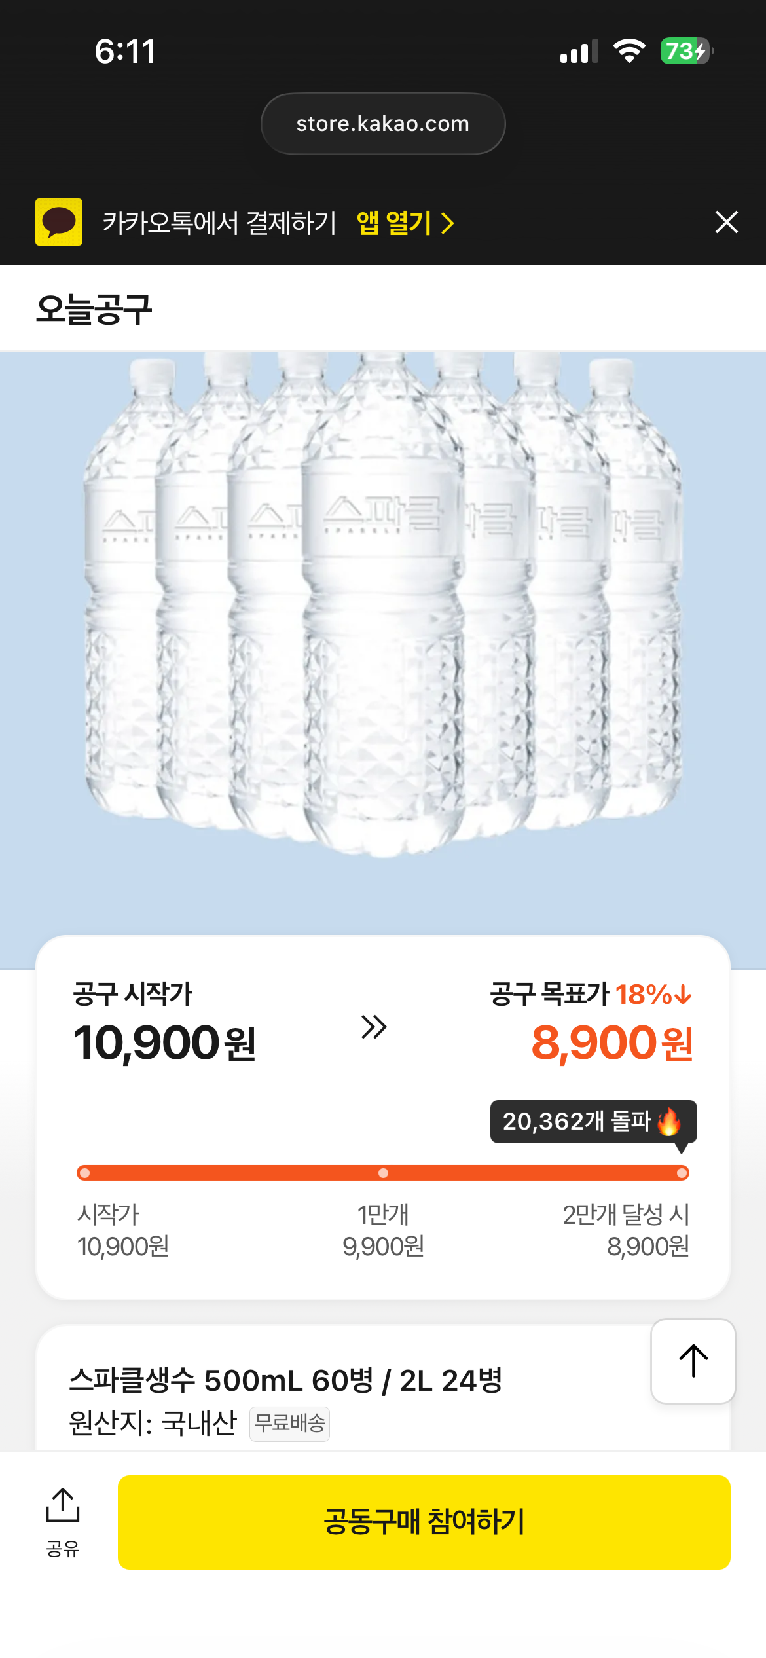Join group buy with 공동구매 참여하기

tap(424, 1522)
